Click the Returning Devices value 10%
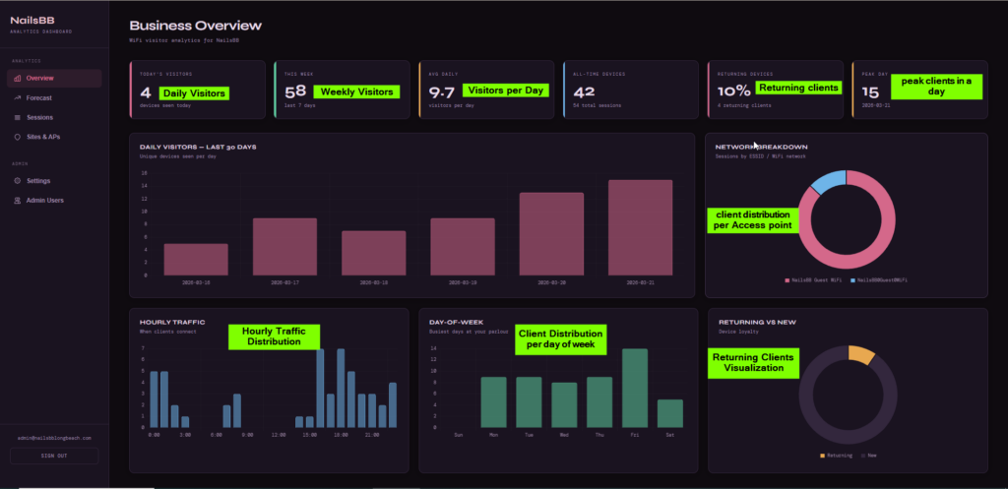 point(734,92)
